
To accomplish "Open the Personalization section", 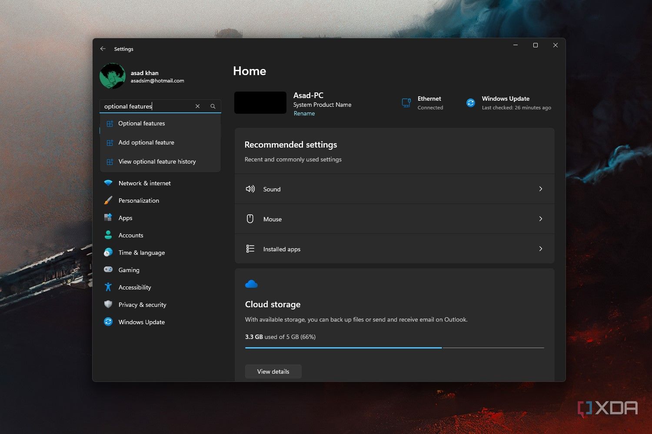I will [x=160, y=201].
